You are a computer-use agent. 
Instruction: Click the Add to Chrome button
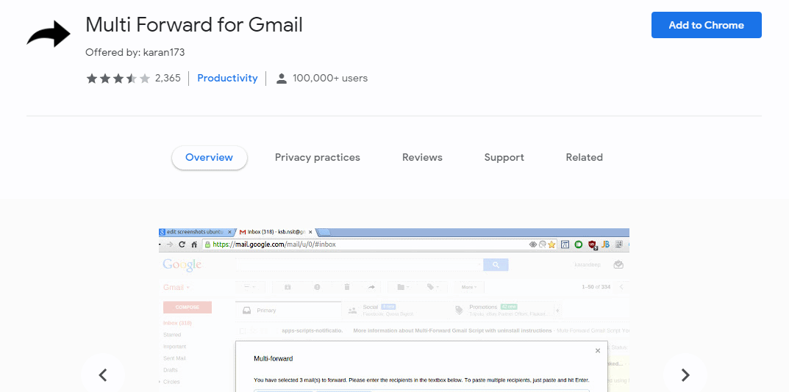[706, 25]
